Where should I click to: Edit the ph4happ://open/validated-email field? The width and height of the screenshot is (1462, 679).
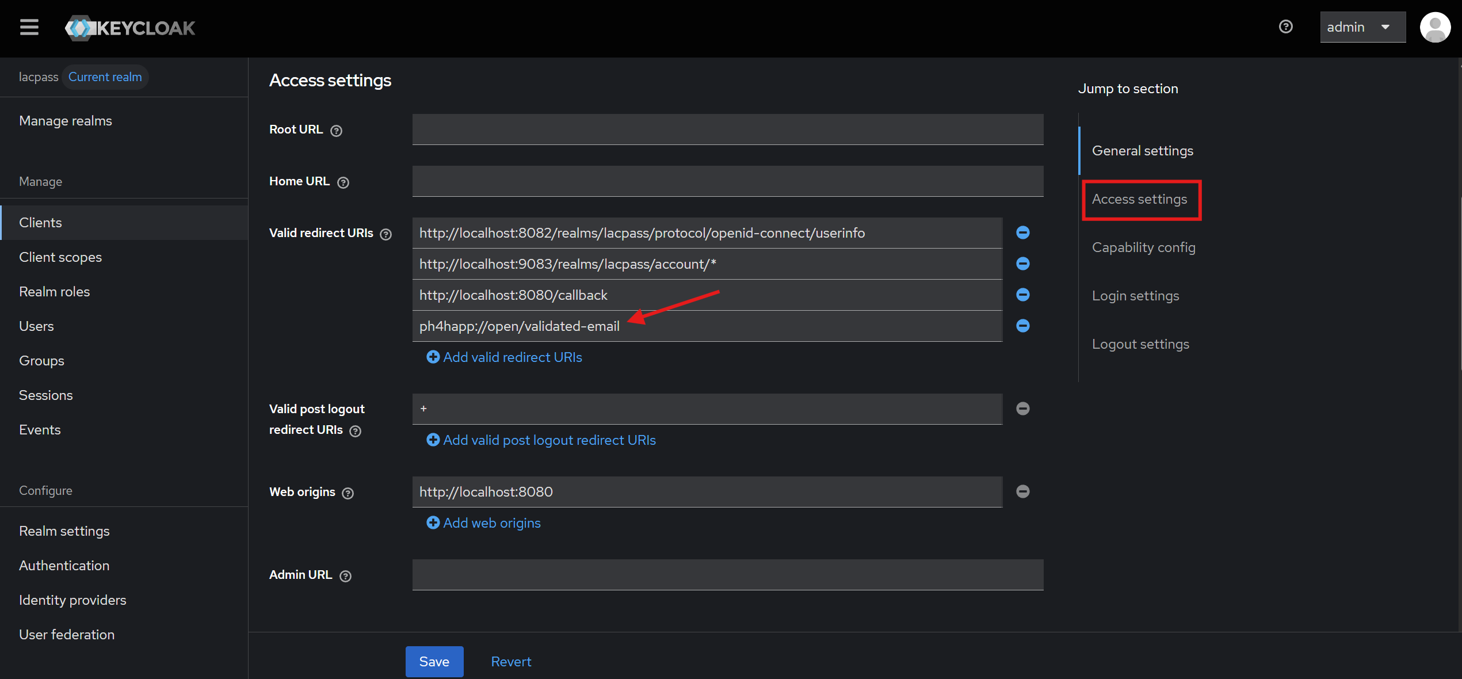click(707, 326)
